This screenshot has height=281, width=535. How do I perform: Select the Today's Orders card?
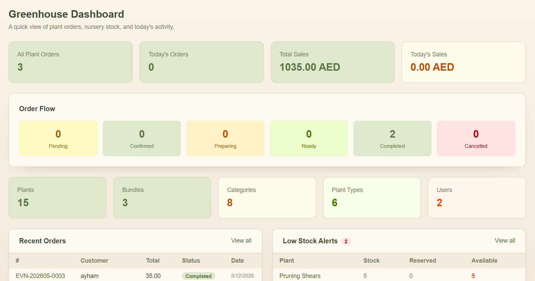tap(202, 62)
